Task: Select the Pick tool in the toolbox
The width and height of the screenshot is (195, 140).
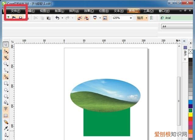Action: click(6, 44)
